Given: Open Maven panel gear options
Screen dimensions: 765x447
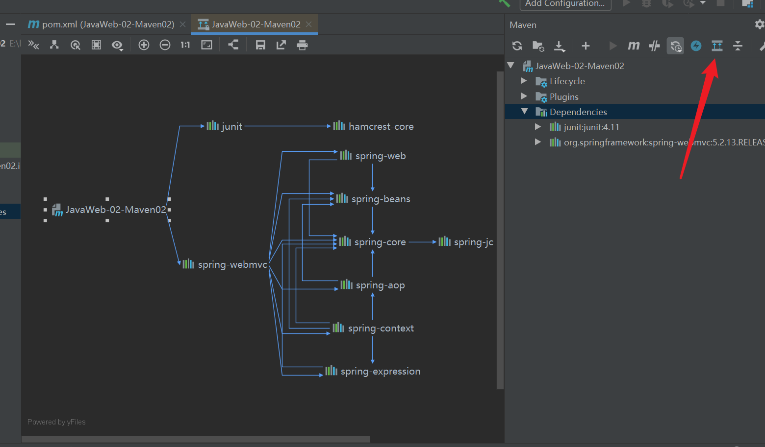Looking at the screenshot, I should pyautogui.click(x=759, y=24).
